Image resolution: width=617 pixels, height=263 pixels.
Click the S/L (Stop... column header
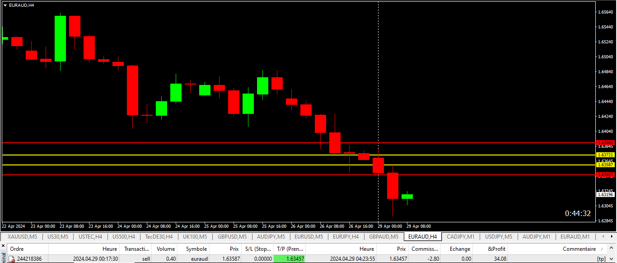pos(257,249)
